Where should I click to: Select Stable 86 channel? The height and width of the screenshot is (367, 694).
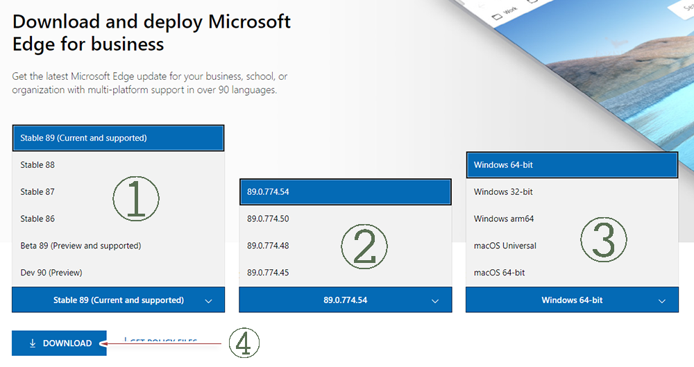pos(118,219)
